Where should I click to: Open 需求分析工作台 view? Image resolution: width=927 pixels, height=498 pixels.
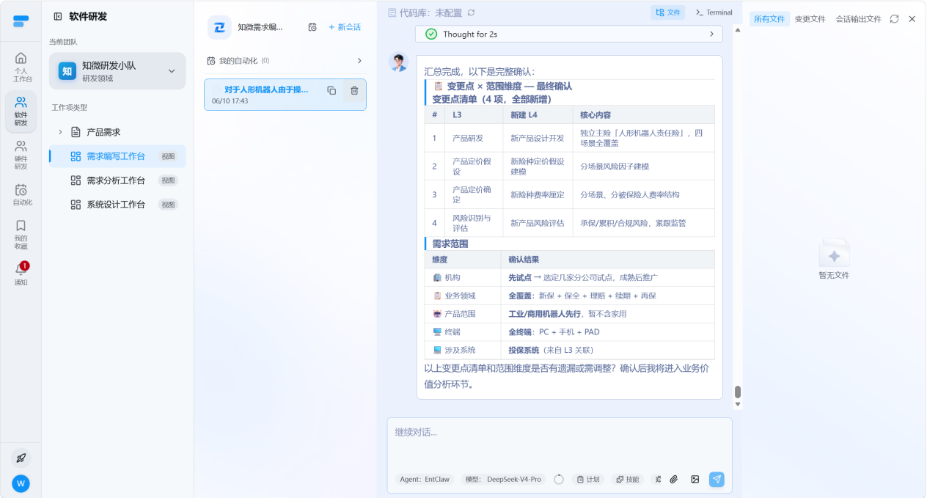[117, 180]
